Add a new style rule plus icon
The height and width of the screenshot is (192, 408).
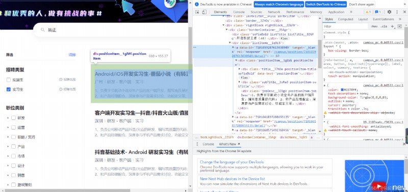coord(392,26)
